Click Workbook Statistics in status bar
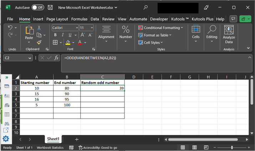Screen dimensions: 255x151 click(50, 147)
